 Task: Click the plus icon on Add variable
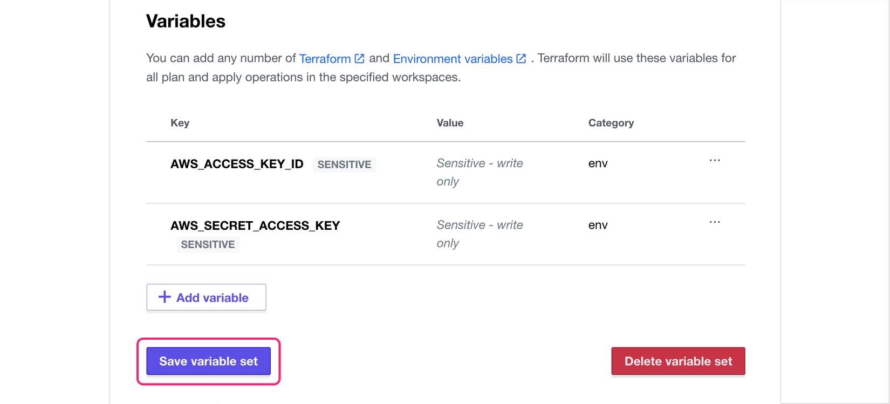point(165,297)
